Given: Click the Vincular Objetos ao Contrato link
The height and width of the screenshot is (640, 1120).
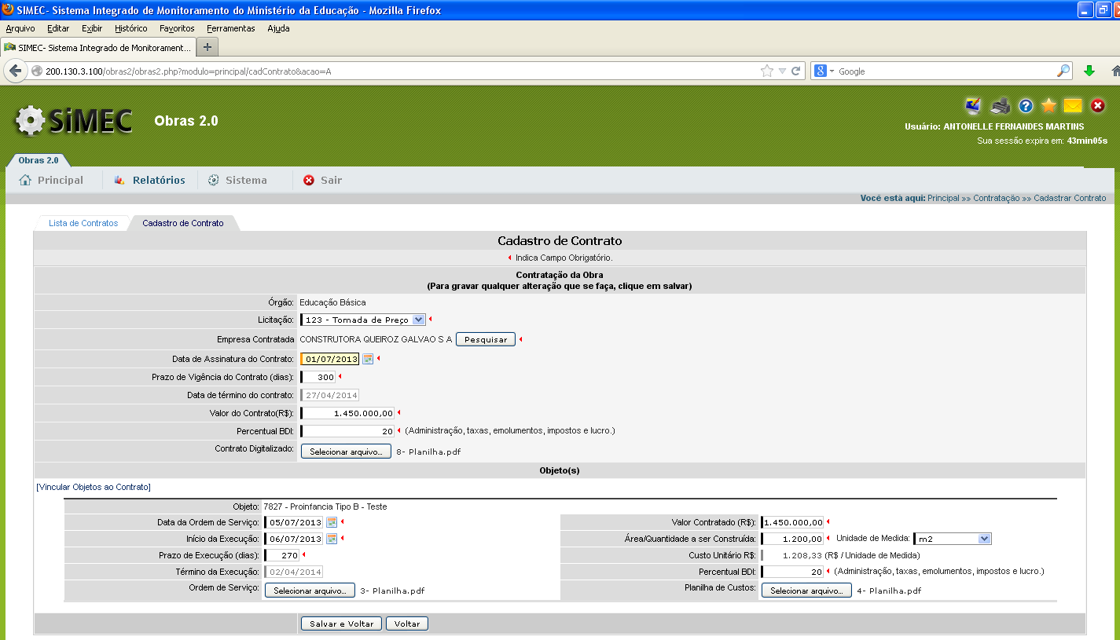Looking at the screenshot, I should point(94,487).
